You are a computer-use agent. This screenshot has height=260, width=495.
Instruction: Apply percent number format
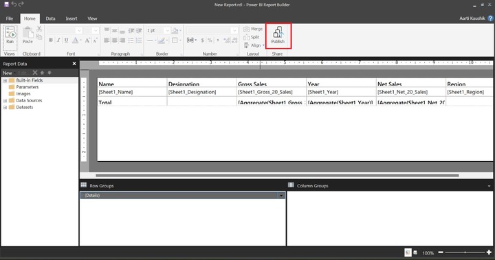click(210, 40)
